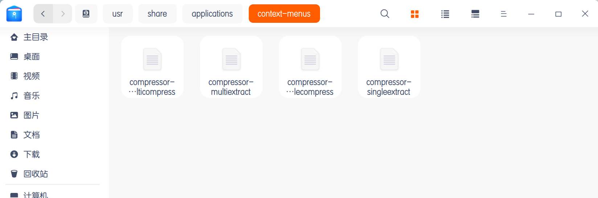598x198 pixels.
Task: Go back to previous folder
Action: (x=43, y=14)
